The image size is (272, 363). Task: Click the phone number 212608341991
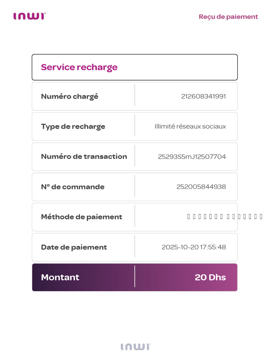coord(204,96)
